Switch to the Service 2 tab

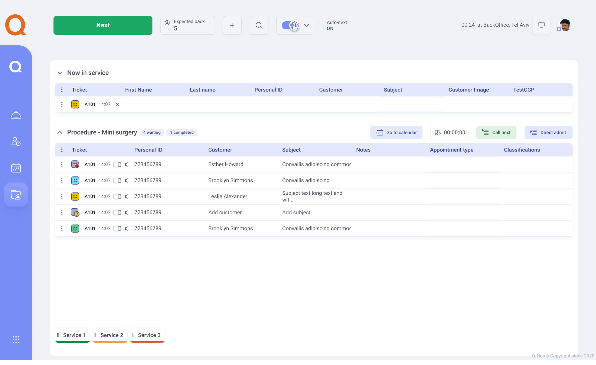tap(110, 335)
